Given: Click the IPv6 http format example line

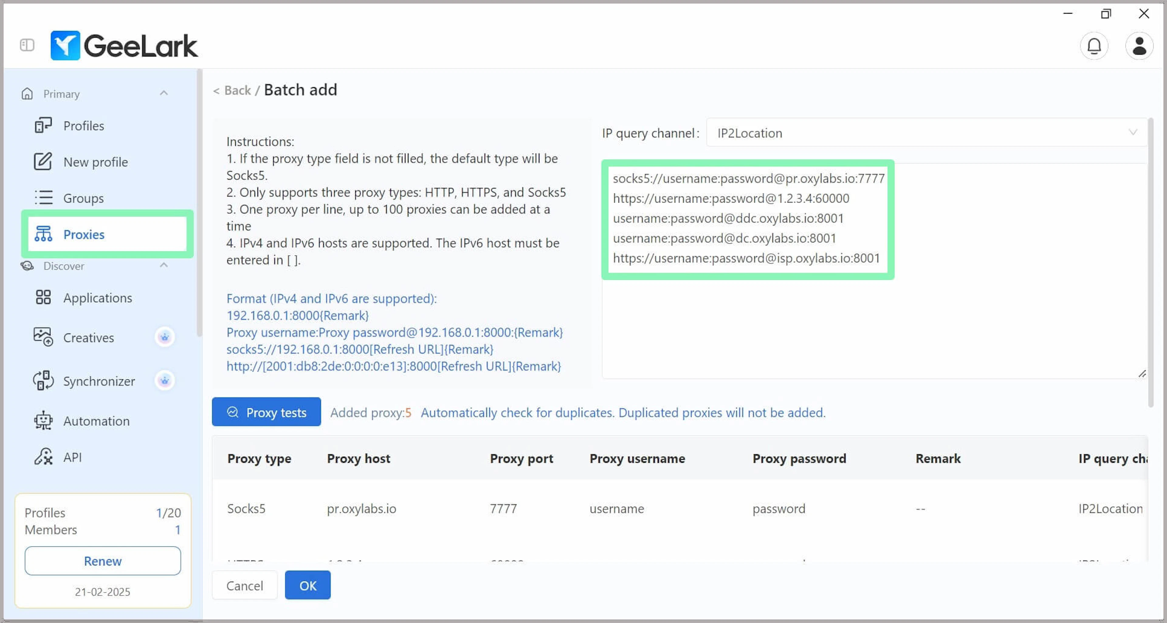Looking at the screenshot, I should tap(394, 366).
